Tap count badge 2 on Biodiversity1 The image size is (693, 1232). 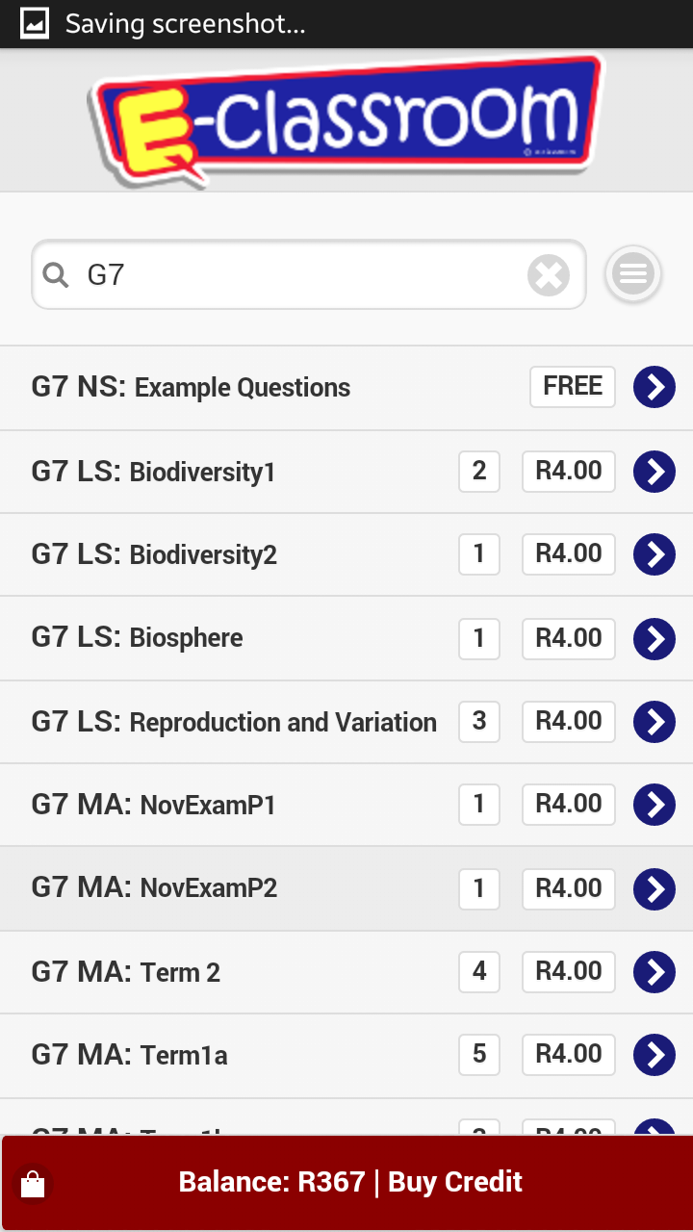click(x=479, y=472)
